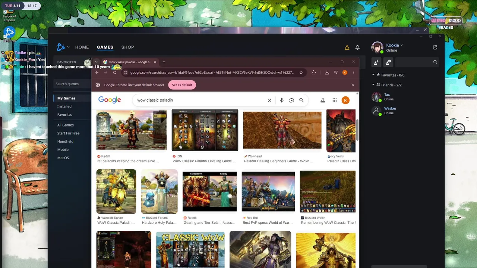Screen dimensions: 477x268
Task: Open Chrome media controls icon
Action: coord(336,73)
